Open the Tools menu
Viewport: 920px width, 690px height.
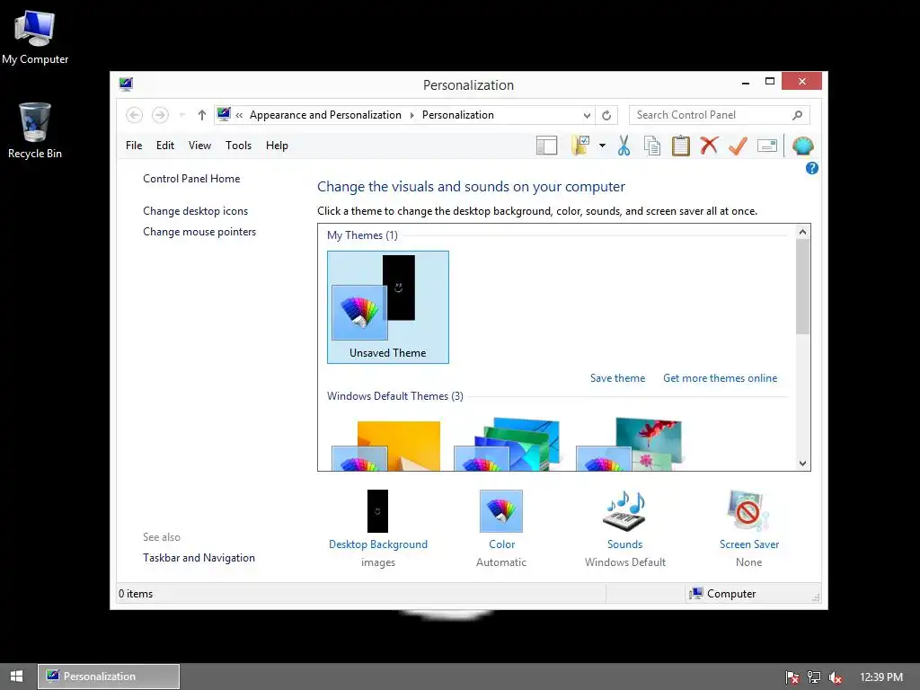point(238,146)
